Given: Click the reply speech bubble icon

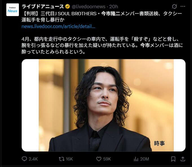Looking at the screenshot, I should tap(24, 159).
